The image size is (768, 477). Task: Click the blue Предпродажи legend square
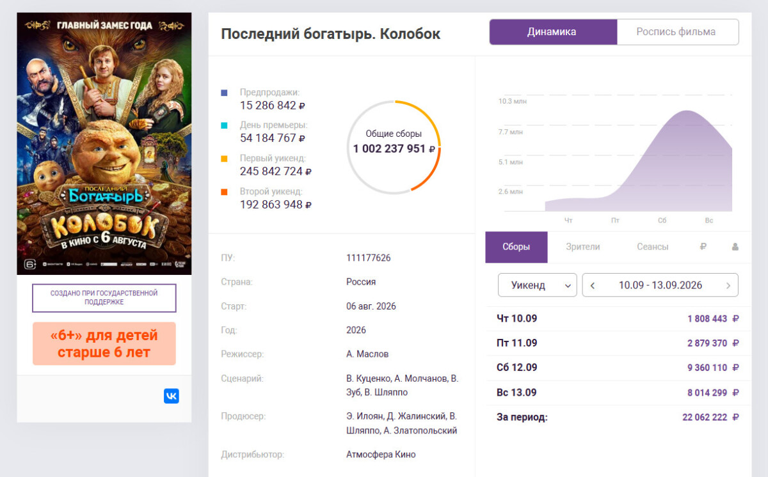[224, 92]
